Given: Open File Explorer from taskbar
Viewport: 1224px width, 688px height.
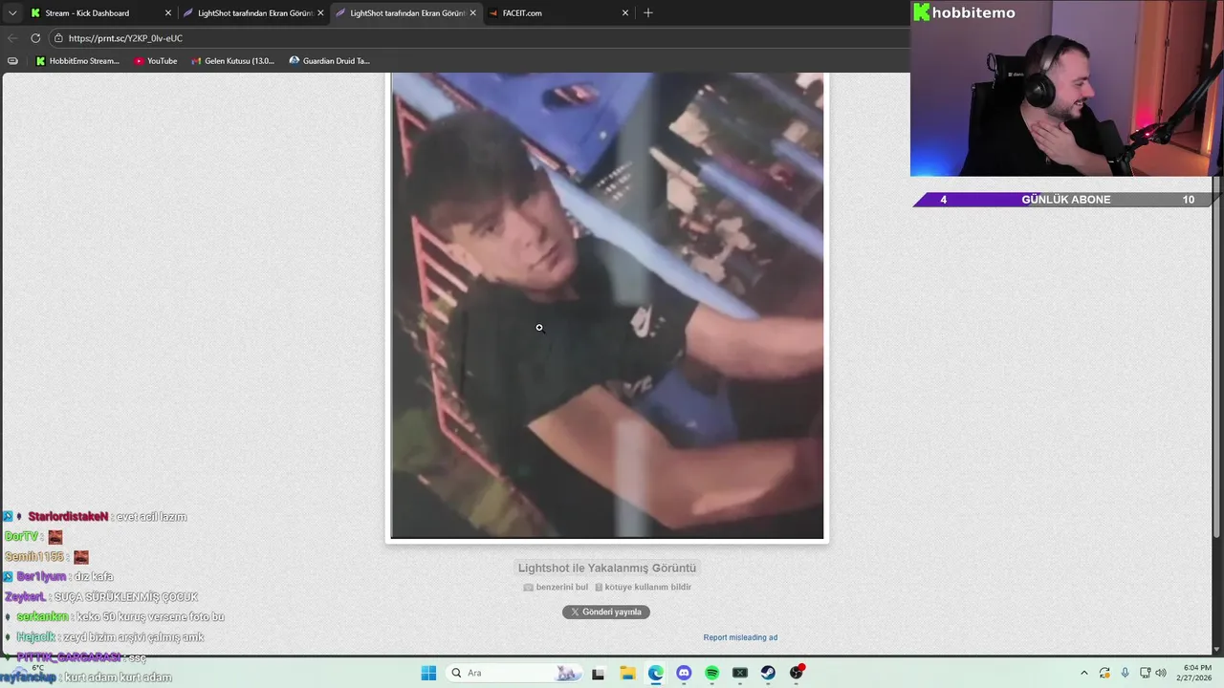Looking at the screenshot, I should pyautogui.click(x=627, y=673).
